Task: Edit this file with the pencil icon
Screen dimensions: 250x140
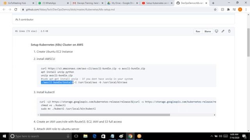Action: pyautogui.click(x=223, y=31)
